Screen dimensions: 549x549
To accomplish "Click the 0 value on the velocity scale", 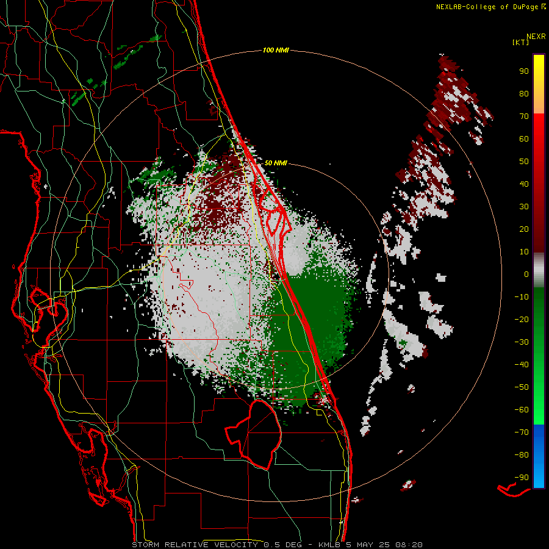I will pyautogui.click(x=526, y=274).
